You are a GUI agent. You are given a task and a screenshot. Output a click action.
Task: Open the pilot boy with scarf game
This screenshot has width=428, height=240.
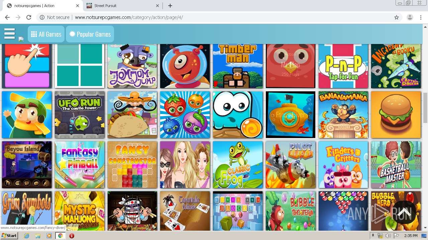27,115
